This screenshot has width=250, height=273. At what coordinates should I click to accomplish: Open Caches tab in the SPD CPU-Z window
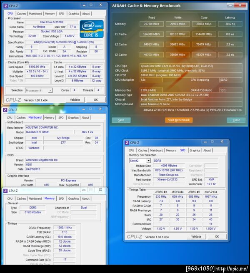(143, 150)
